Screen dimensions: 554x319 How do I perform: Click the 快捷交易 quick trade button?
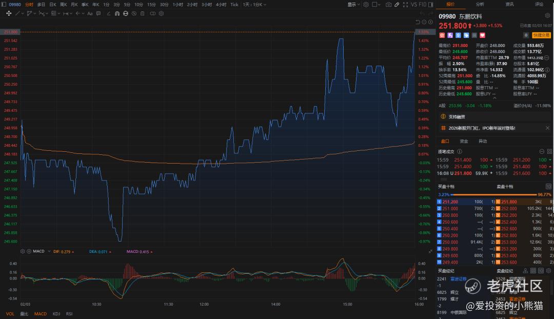(541, 35)
